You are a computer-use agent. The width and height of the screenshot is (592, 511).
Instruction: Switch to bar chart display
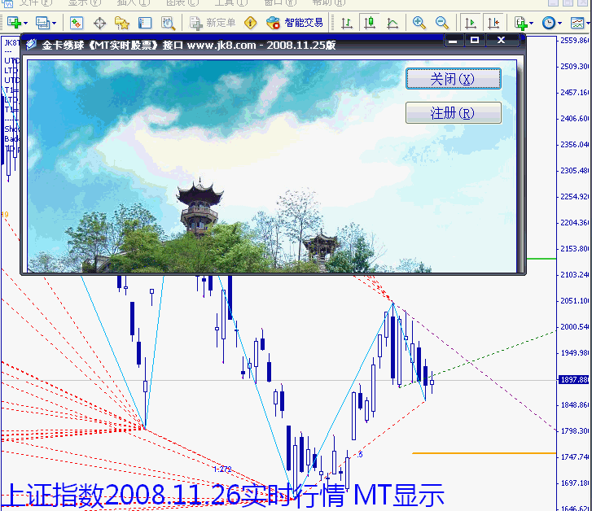[x=347, y=23]
